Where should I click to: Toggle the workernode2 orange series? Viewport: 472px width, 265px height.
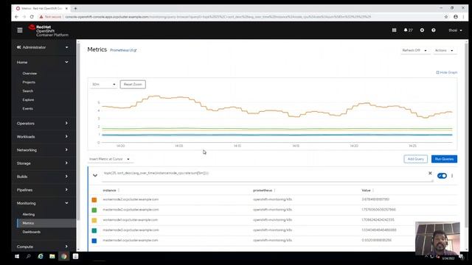click(x=94, y=199)
